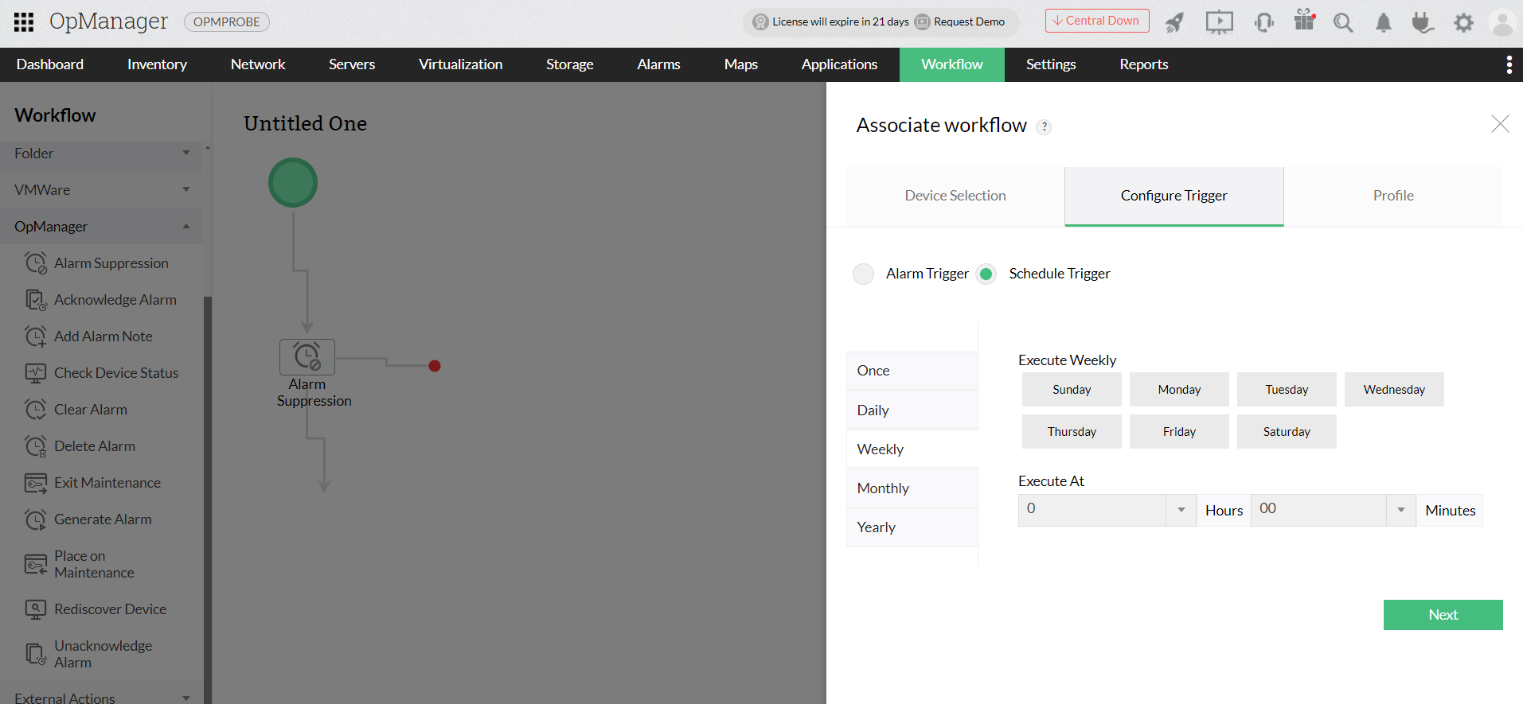Click the Acknowledge Alarm icon
The width and height of the screenshot is (1523, 704).
point(36,300)
